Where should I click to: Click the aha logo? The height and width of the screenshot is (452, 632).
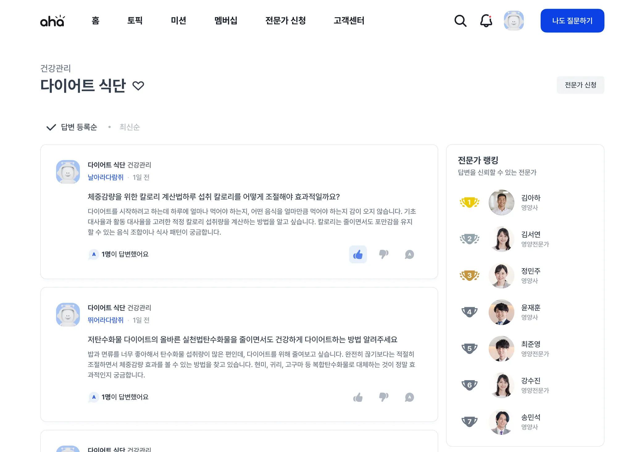pyautogui.click(x=53, y=21)
